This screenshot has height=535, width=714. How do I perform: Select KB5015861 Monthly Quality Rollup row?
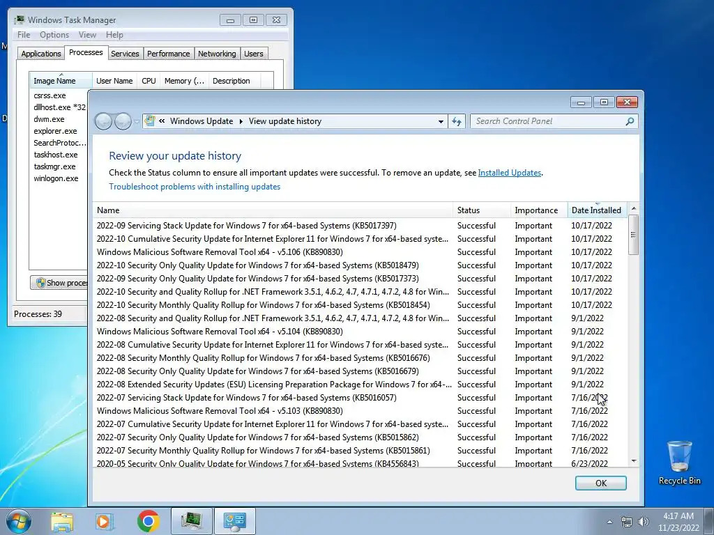coord(360,451)
